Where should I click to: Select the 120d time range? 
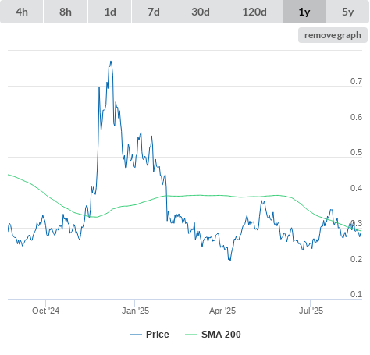click(x=254, y=12)
